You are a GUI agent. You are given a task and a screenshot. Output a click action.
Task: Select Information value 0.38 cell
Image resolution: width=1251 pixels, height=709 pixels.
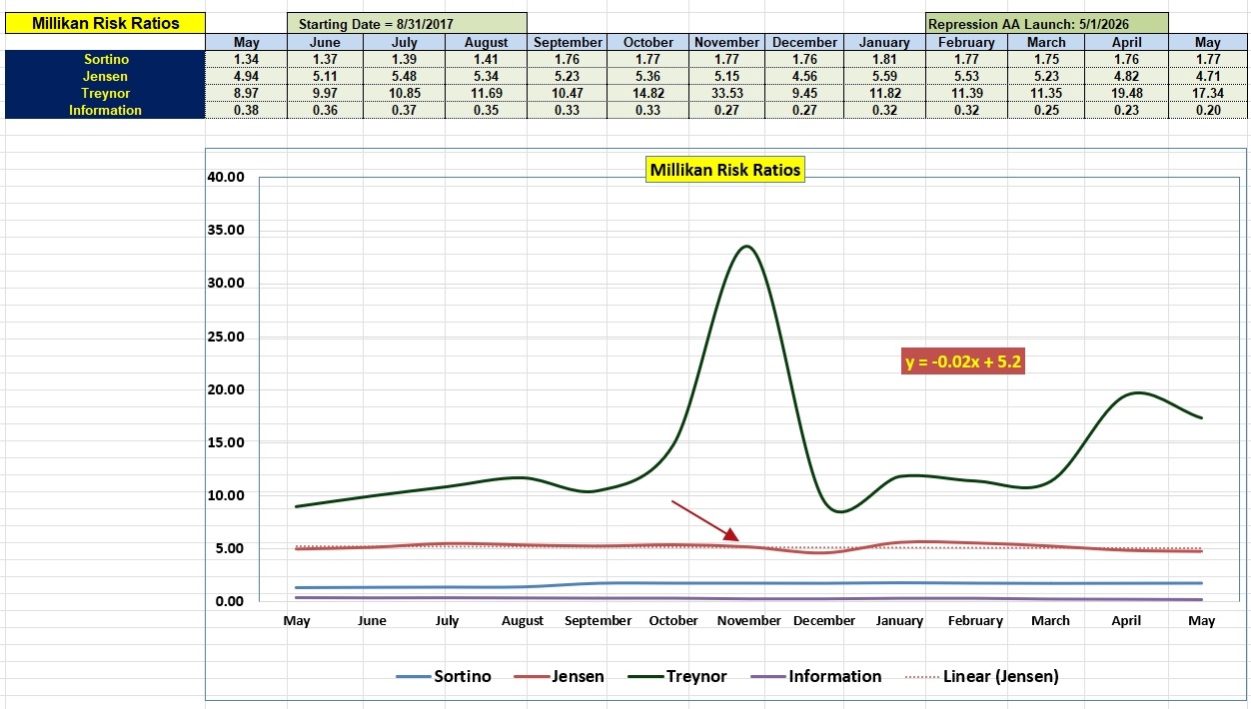pos(246,111)
